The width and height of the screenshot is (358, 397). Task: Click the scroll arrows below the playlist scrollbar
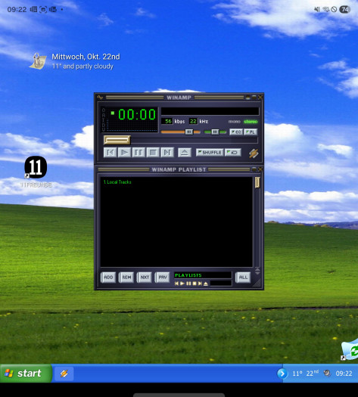coord(257,271)
